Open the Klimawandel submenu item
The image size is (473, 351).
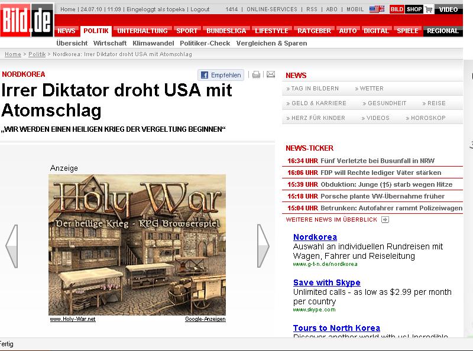(x=153, y=43)
